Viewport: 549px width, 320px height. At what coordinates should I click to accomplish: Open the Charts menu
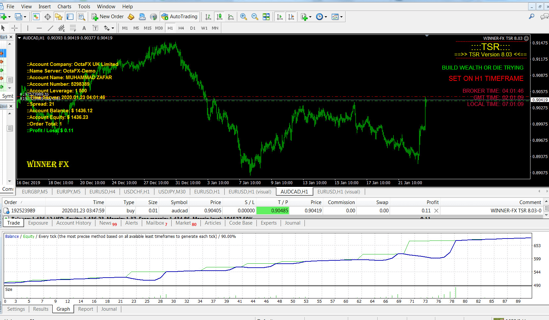tap(64, 7)
